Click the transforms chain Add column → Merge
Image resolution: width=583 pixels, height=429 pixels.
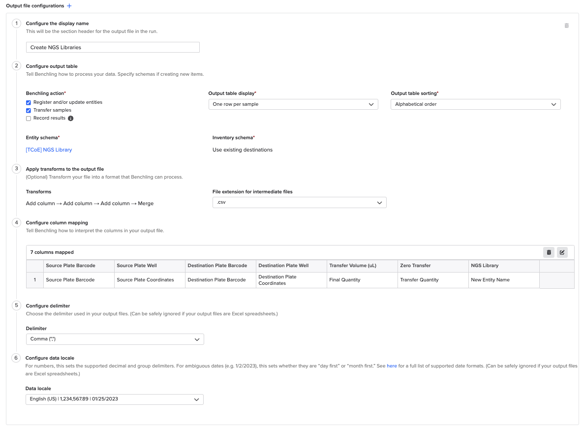(90, 203)
